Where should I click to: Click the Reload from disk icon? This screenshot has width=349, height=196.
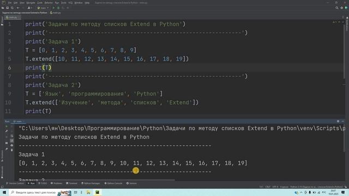tap(12, 8)
